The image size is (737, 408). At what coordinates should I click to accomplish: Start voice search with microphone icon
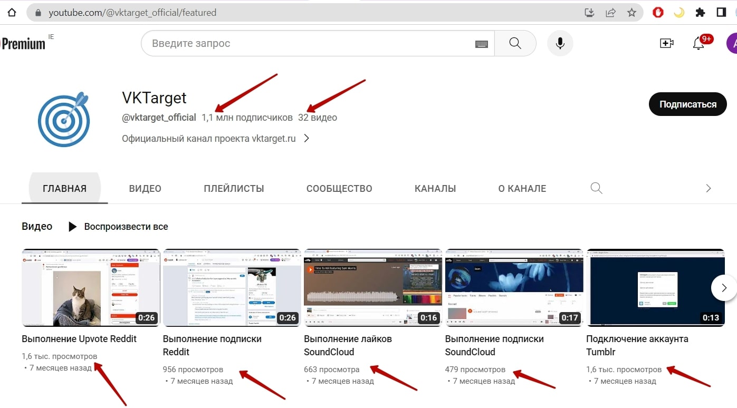pyautogui.click(x=560, y=43)
